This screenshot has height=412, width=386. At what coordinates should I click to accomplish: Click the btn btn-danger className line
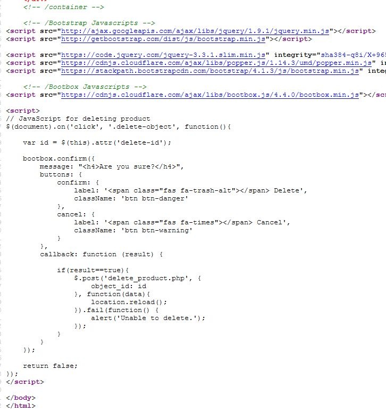click(131, 198)
